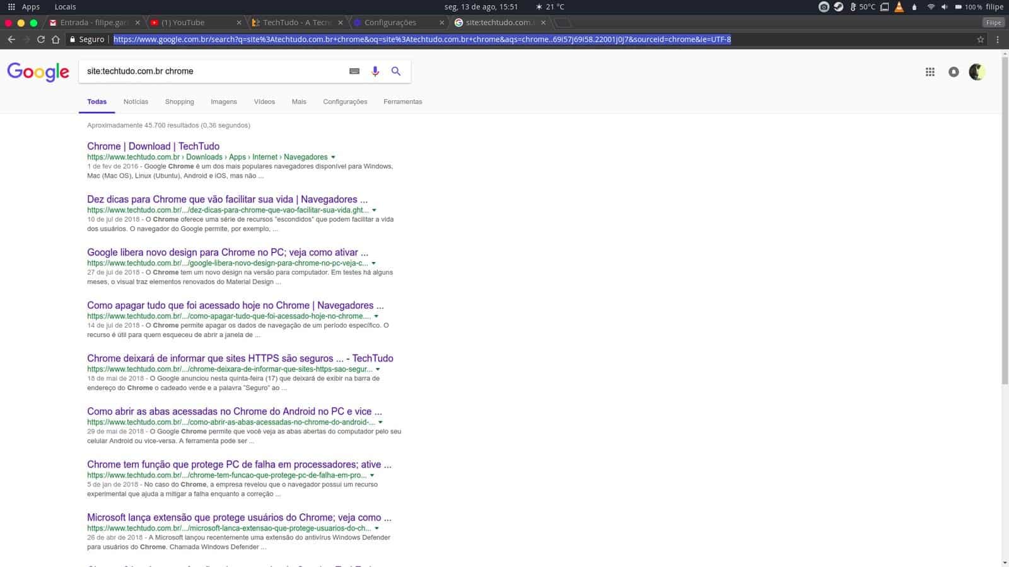Expand arrow beside Downloads Navegadores URL
Screen dimensions: 1009x567
(333, 157)
